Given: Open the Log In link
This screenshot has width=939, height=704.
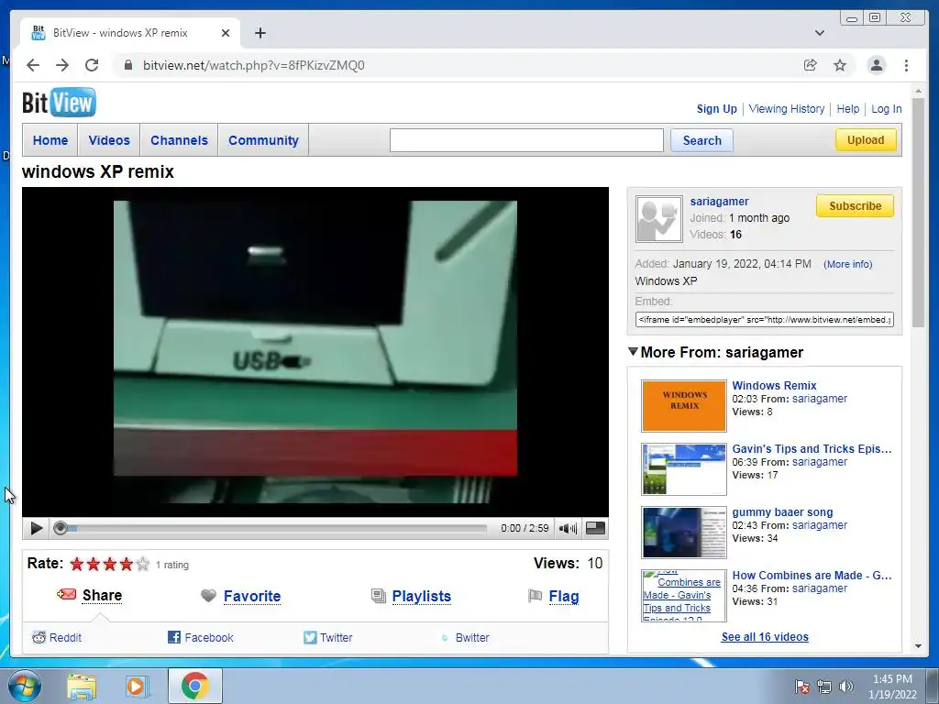Looking at the screenshot, I should (887, 109).
